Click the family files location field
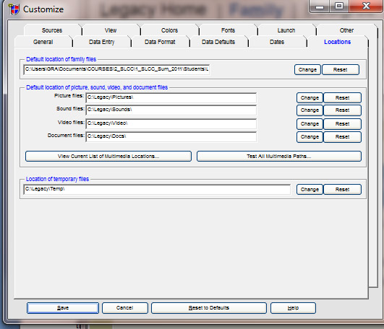This screenshot has width=384, height=329. (x=116, y=69)
